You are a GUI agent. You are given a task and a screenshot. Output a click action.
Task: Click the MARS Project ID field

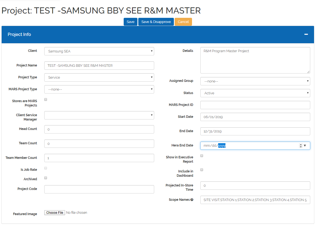coord(255,105)
